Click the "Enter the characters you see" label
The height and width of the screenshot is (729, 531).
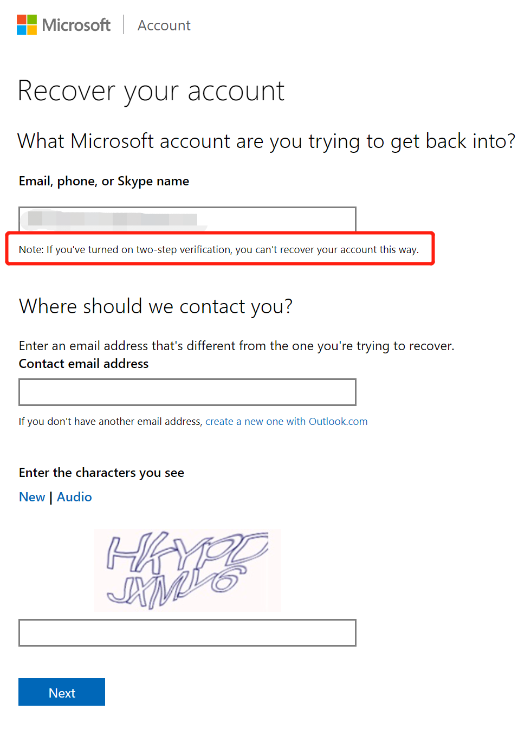102,473
